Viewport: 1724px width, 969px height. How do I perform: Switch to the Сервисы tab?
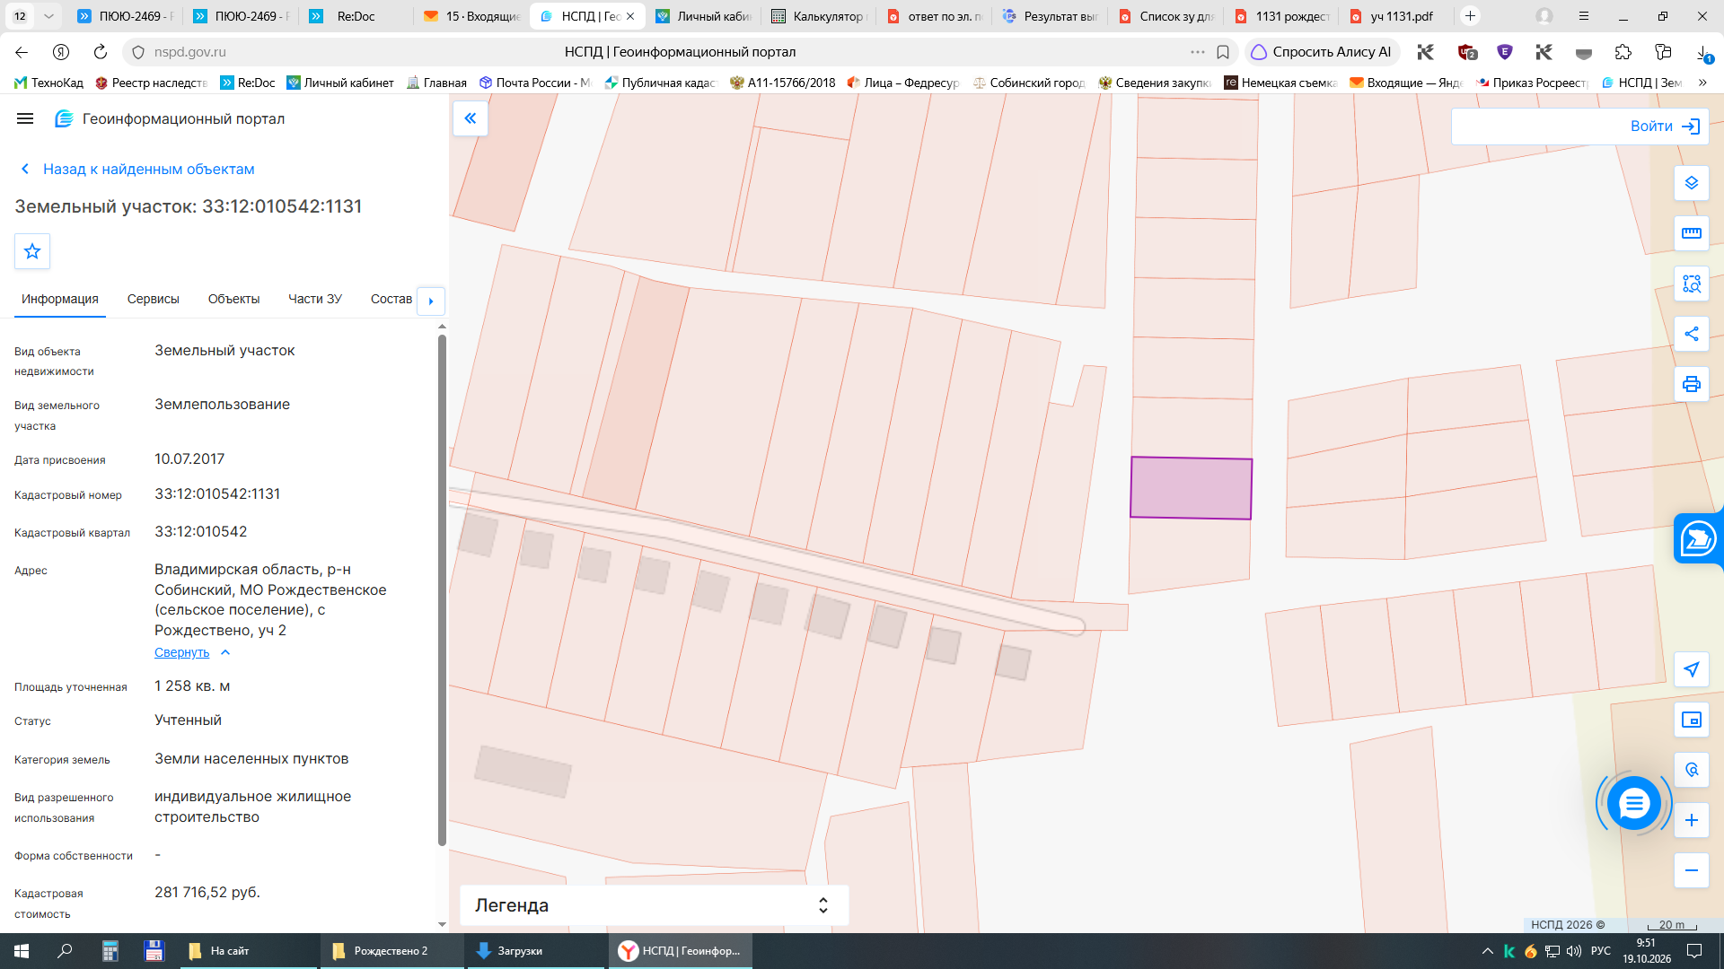tap(154, 299)
